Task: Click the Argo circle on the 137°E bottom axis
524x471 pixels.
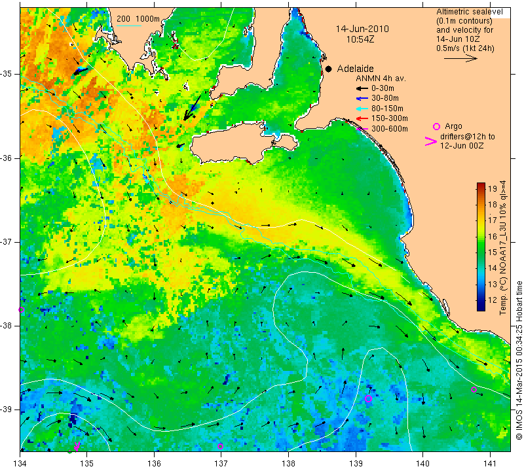Action: point(220,446)
